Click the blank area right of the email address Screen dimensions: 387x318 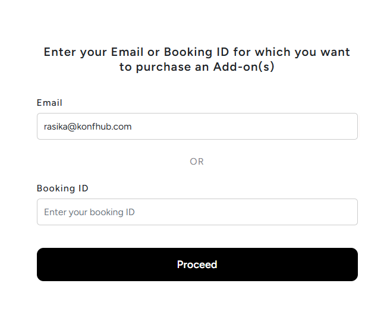point(244,127)
